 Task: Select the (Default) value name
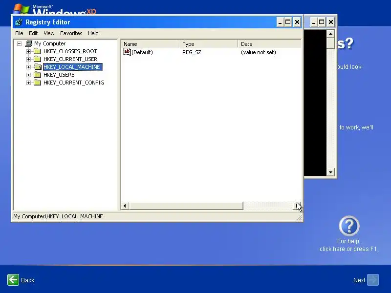coord(142,52)
